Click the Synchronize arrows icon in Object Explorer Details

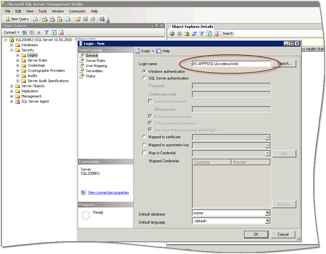(194, 34)
